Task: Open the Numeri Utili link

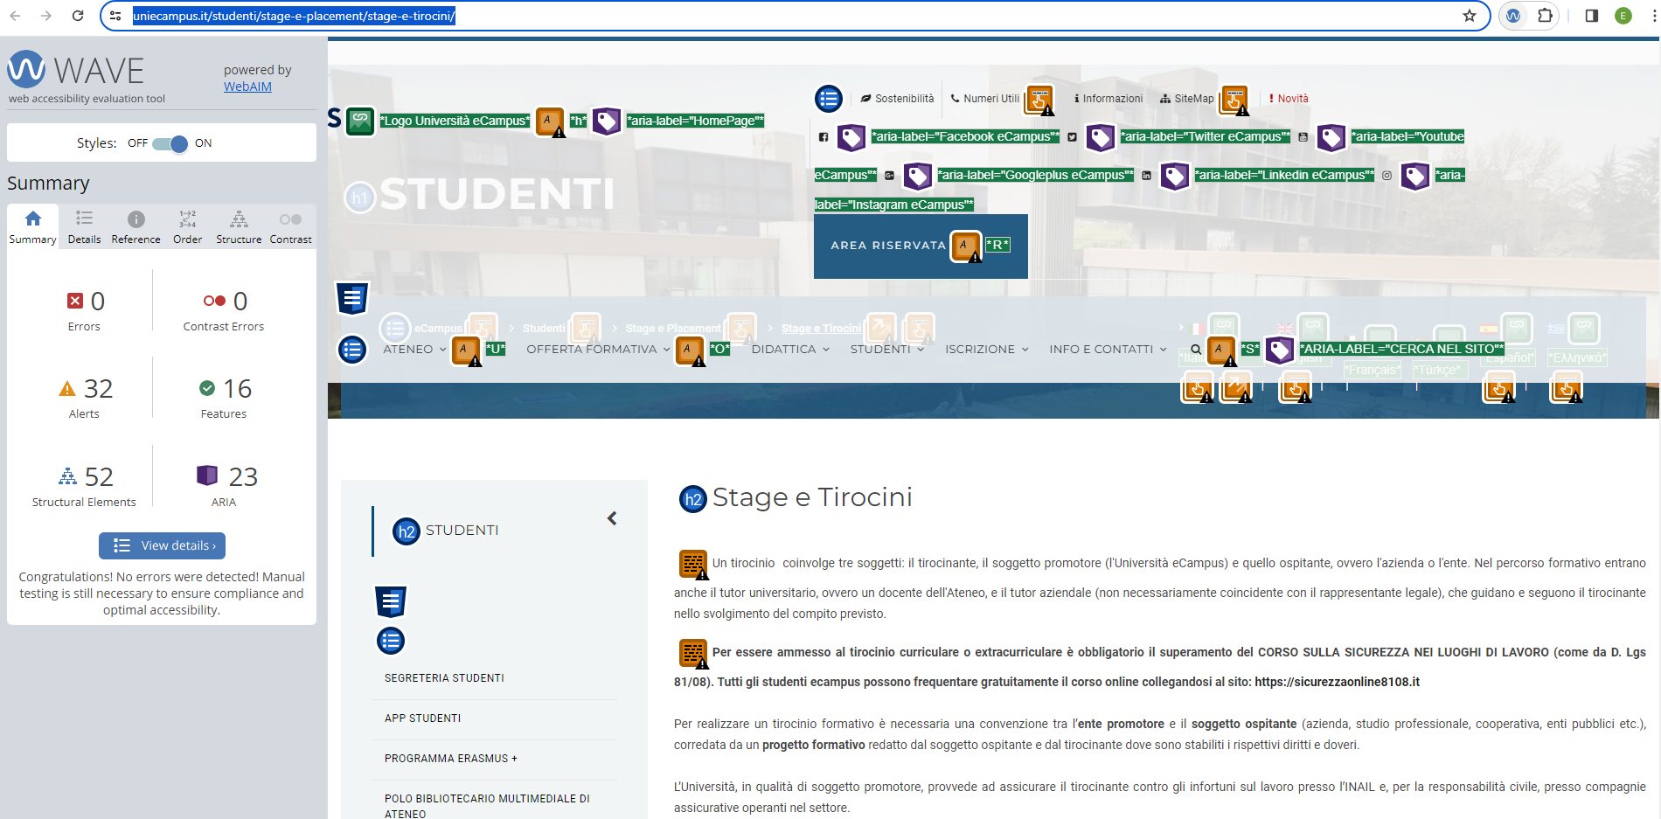Action: tap(984, 99)
